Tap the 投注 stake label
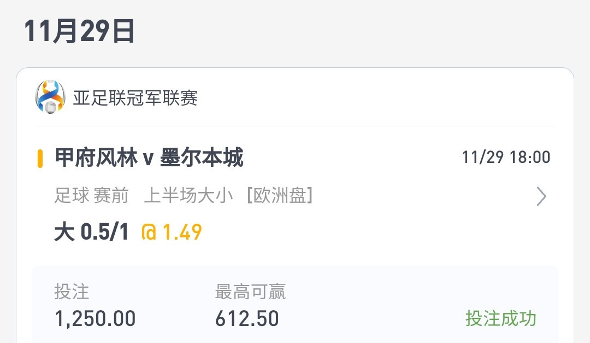 [72, 292]
